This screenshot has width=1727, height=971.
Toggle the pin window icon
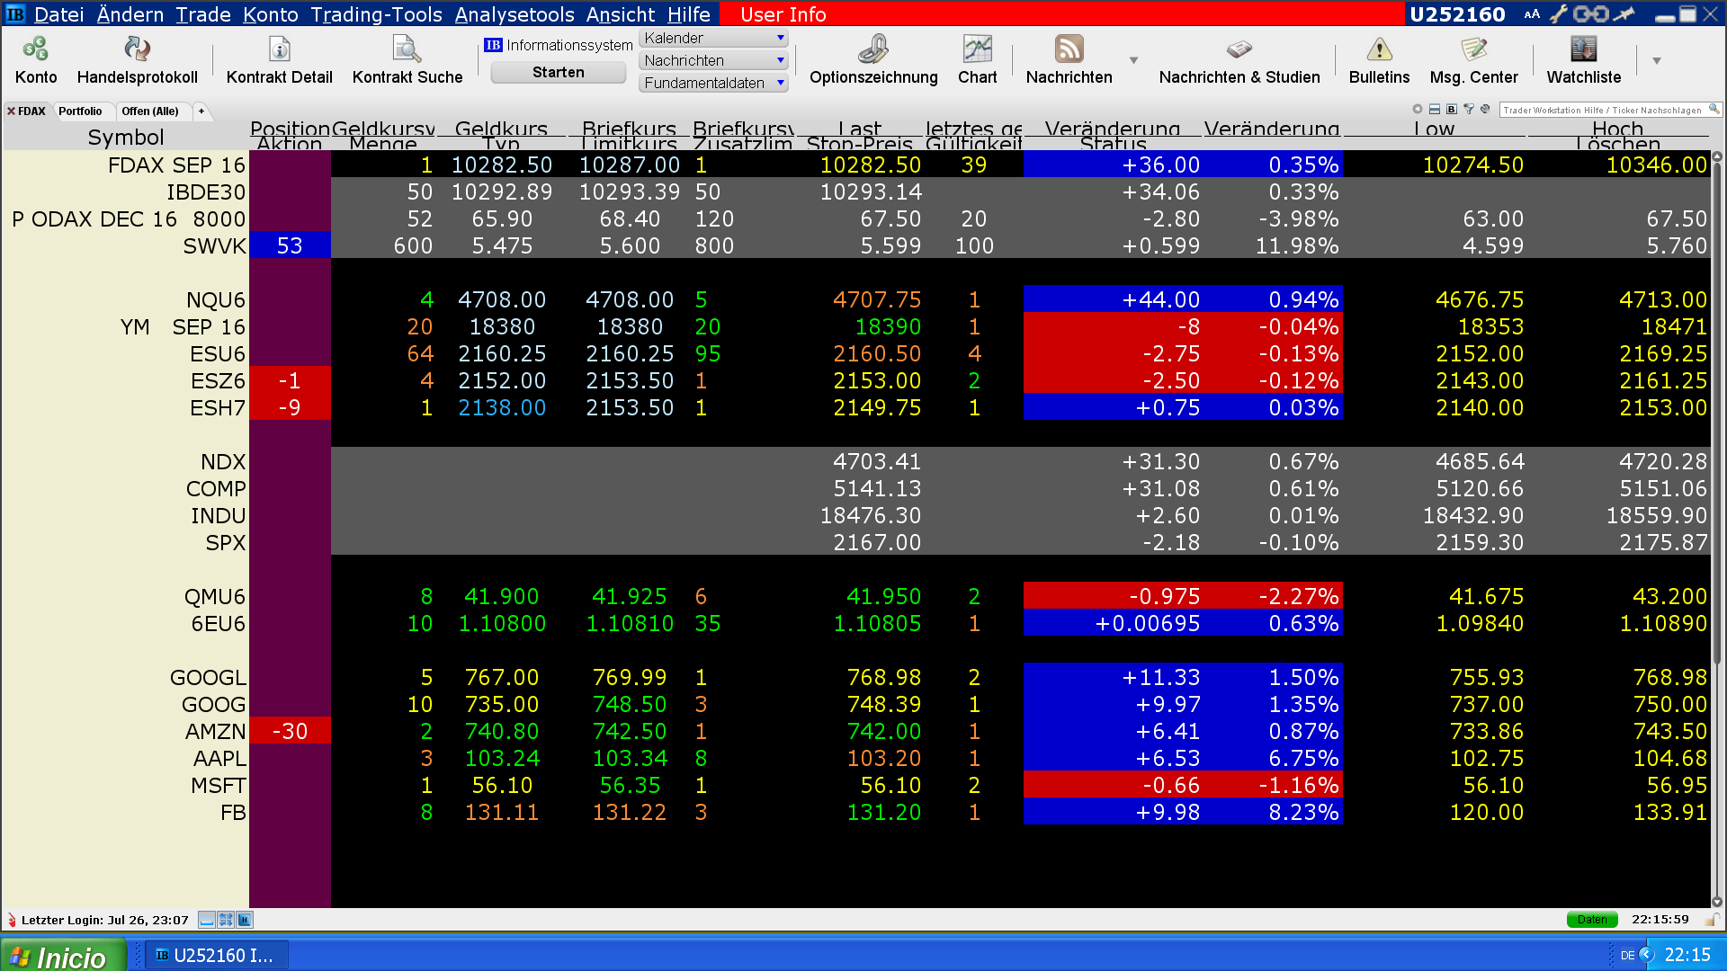(x=1624, y=14)
